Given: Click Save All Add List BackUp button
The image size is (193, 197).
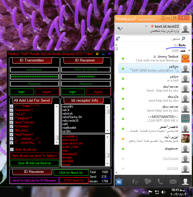Looking at the screenshot, I should [x=34, y=163].
